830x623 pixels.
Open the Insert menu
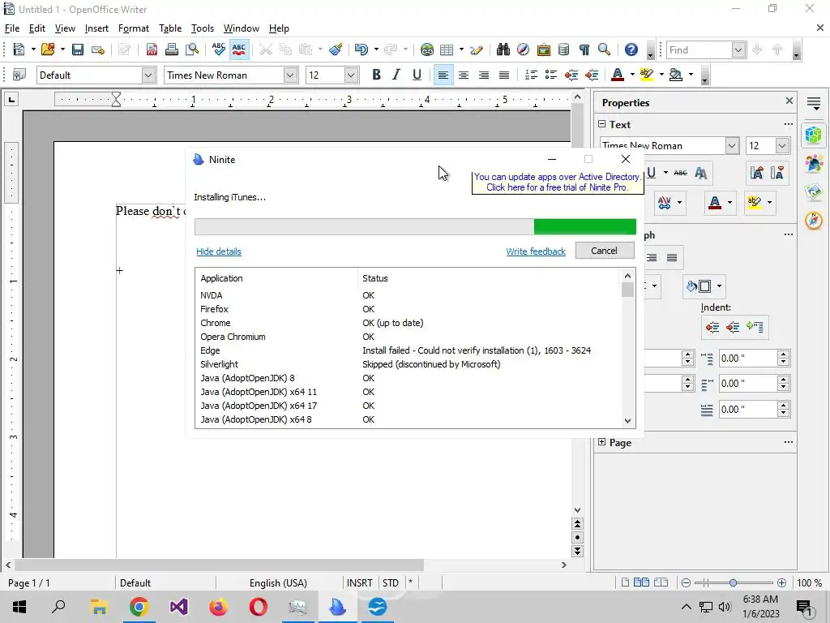coord(96,28)
